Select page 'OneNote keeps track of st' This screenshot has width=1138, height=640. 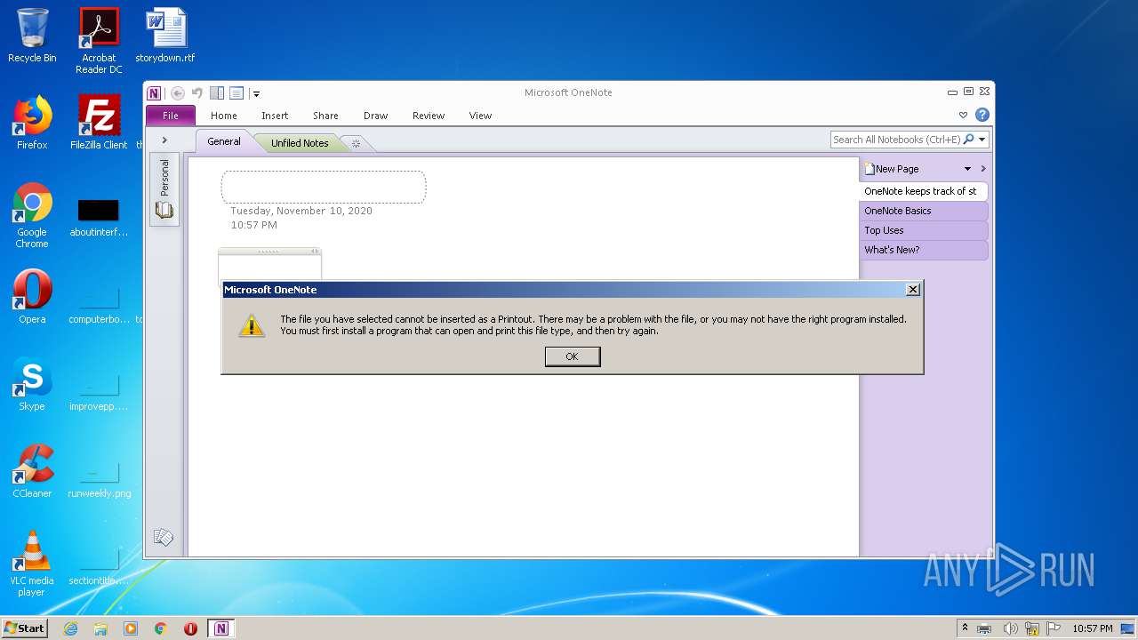point(924,191)
